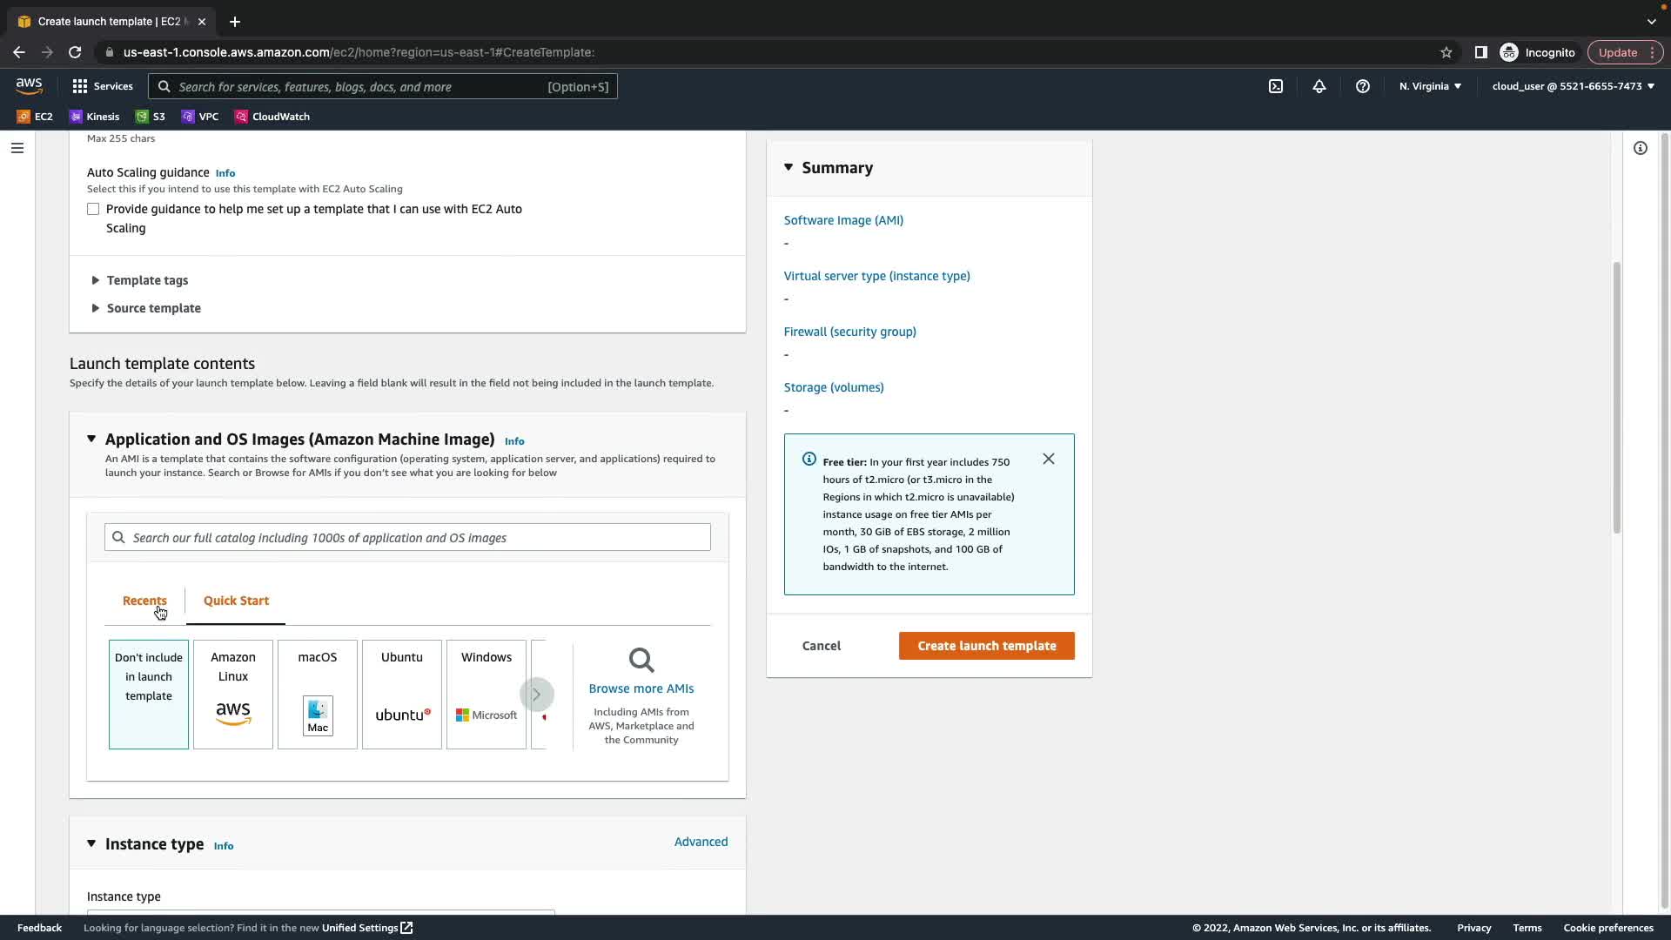Image resolution: width=1671 pixels, height=940 pixels.
Task: Expand the Source template section
Action: point(153,308)
